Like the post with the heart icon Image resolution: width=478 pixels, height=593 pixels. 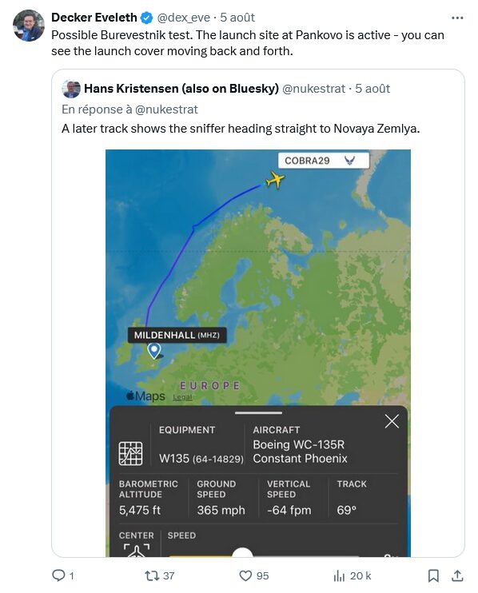click(245, 575)
